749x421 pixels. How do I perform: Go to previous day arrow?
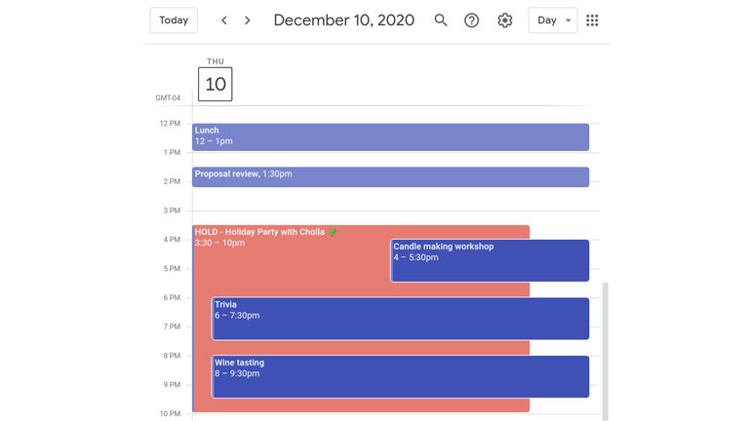pyautogui.click(x=224, y=20)
